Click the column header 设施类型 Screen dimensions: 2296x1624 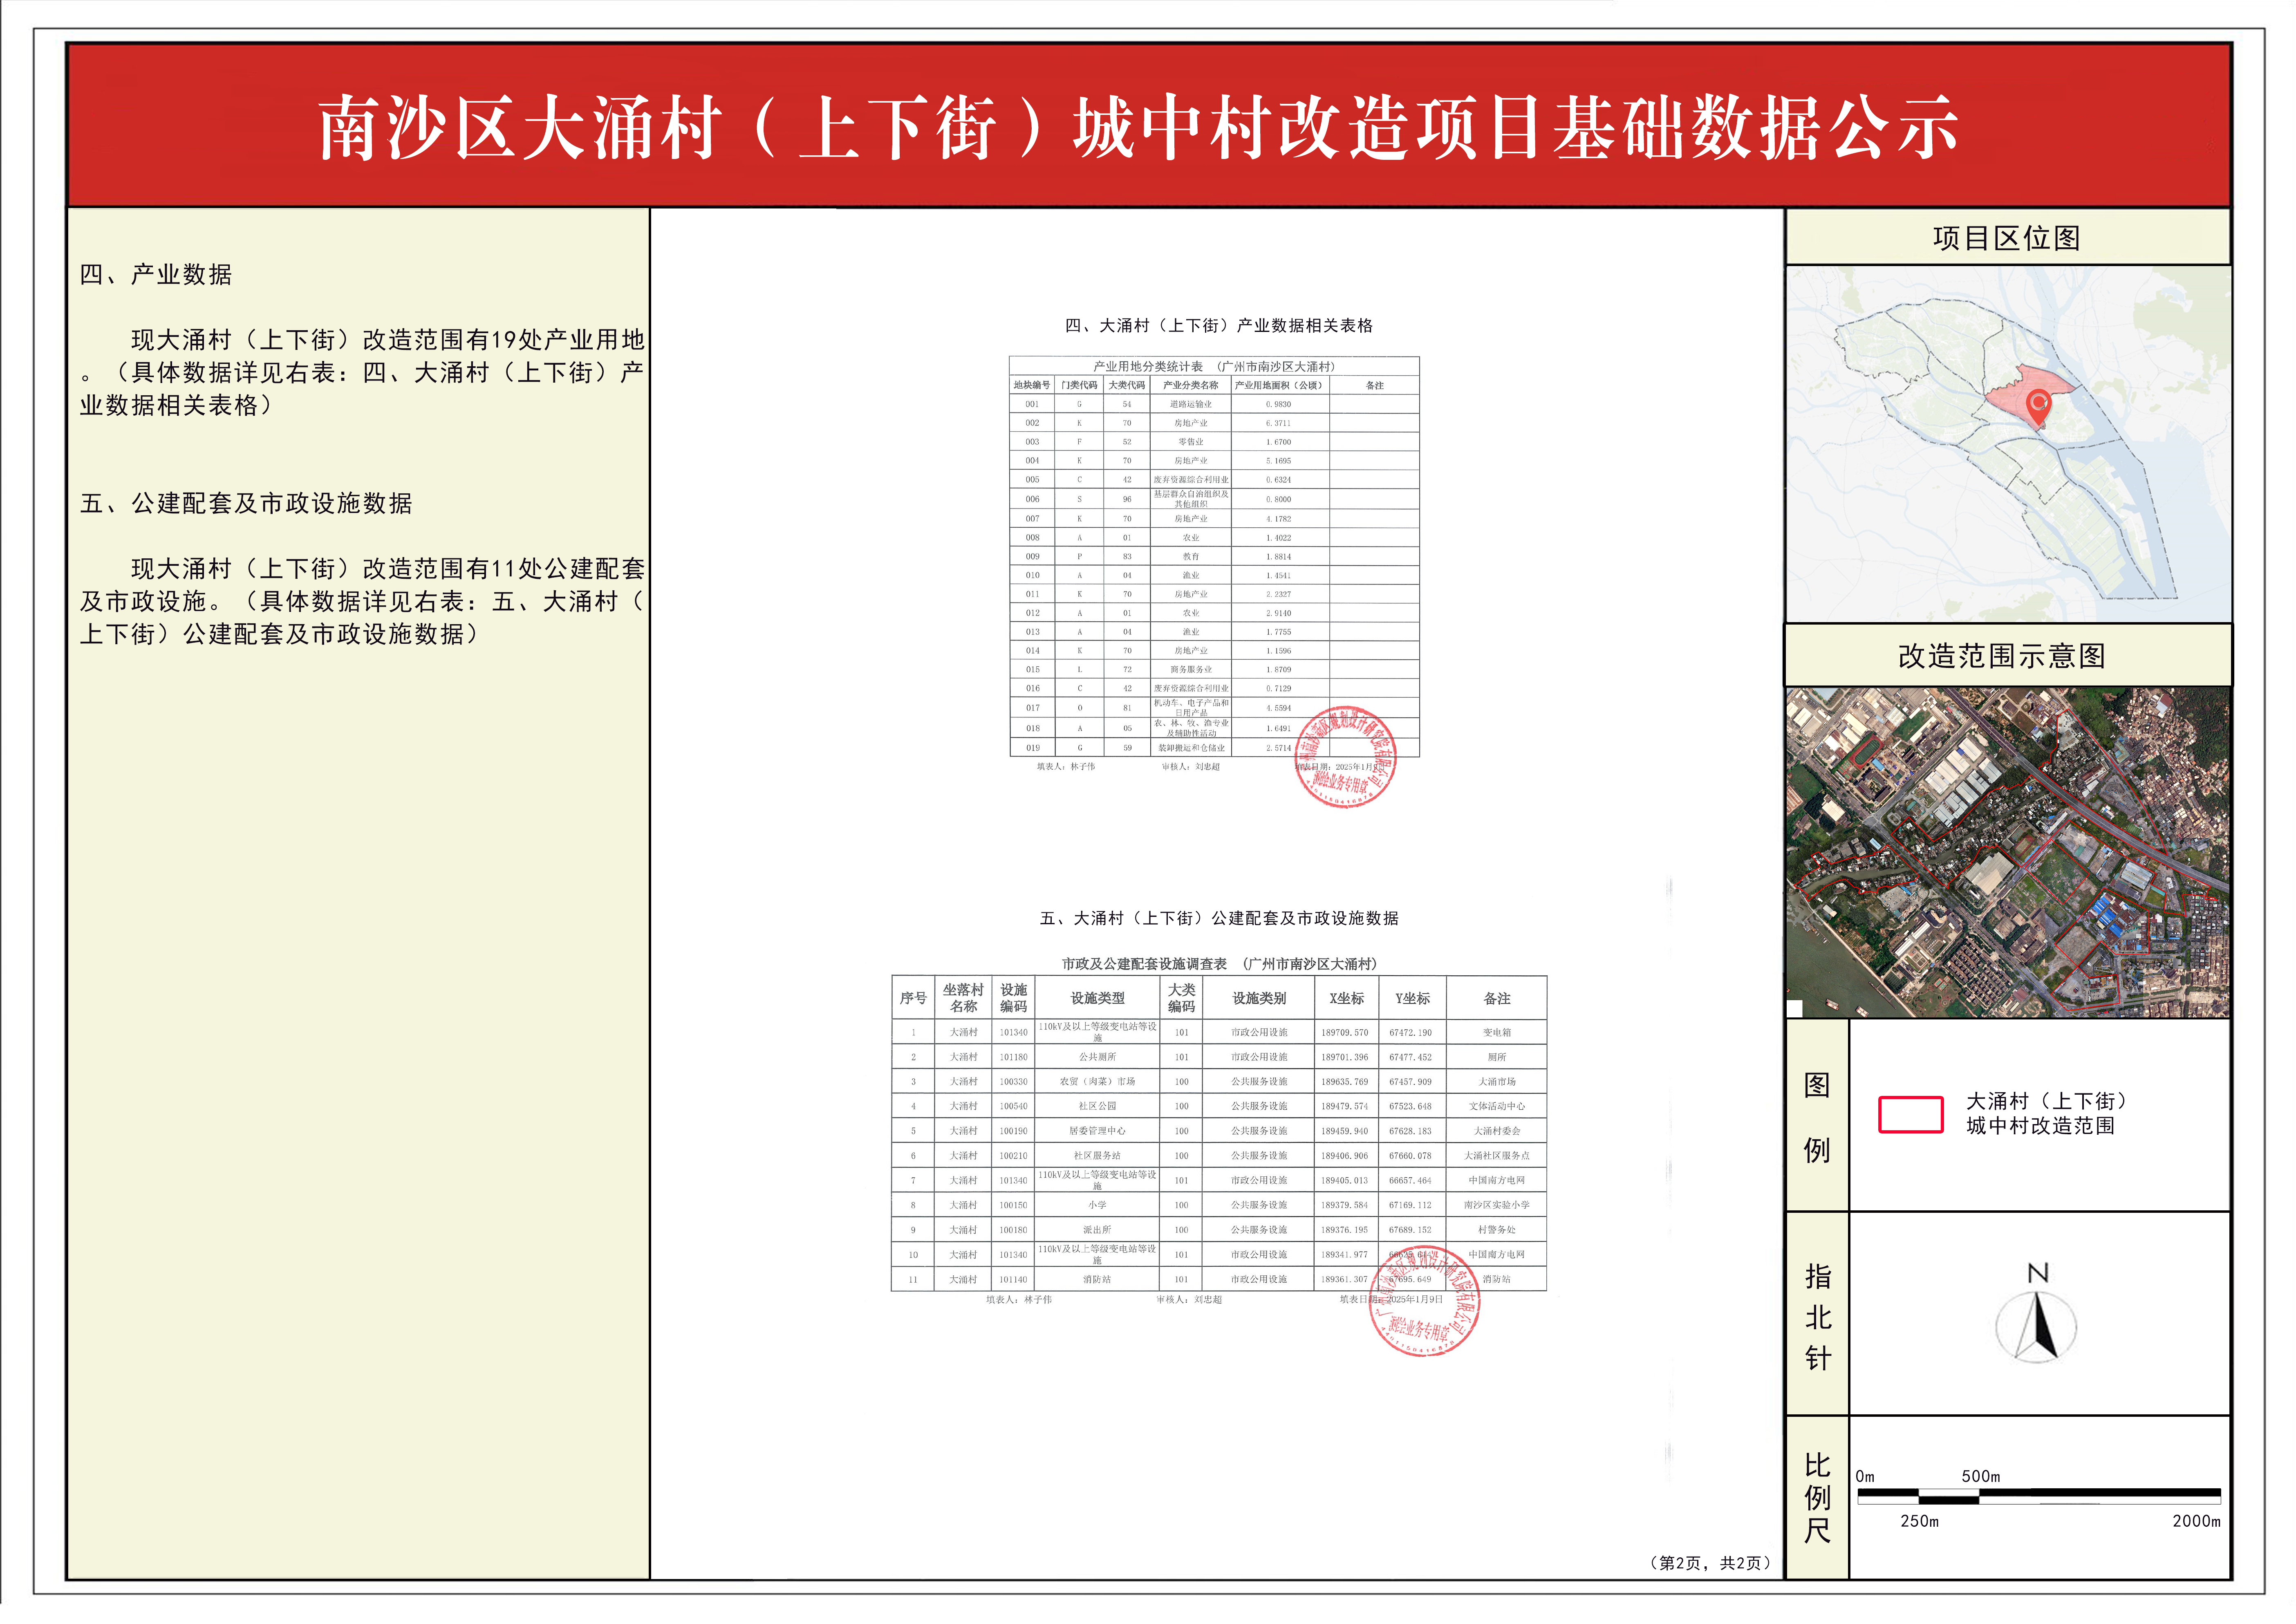pyautogui.click(x=1097, y=998)
